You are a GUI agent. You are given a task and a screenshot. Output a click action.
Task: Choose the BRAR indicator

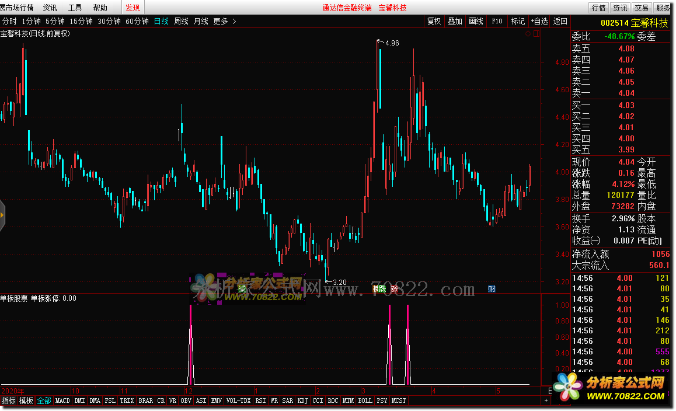[x=146, y=400]
